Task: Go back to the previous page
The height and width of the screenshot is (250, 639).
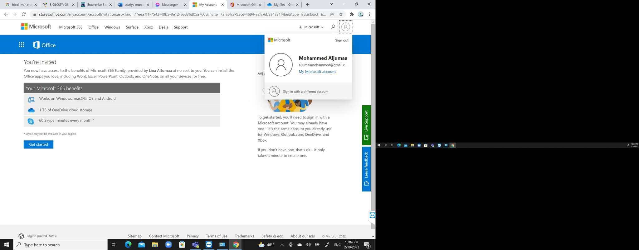Action: click(x=6, y=14)
